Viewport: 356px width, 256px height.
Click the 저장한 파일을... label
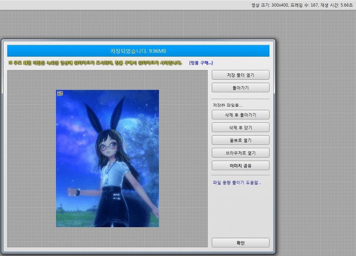[x=227, y=105]
